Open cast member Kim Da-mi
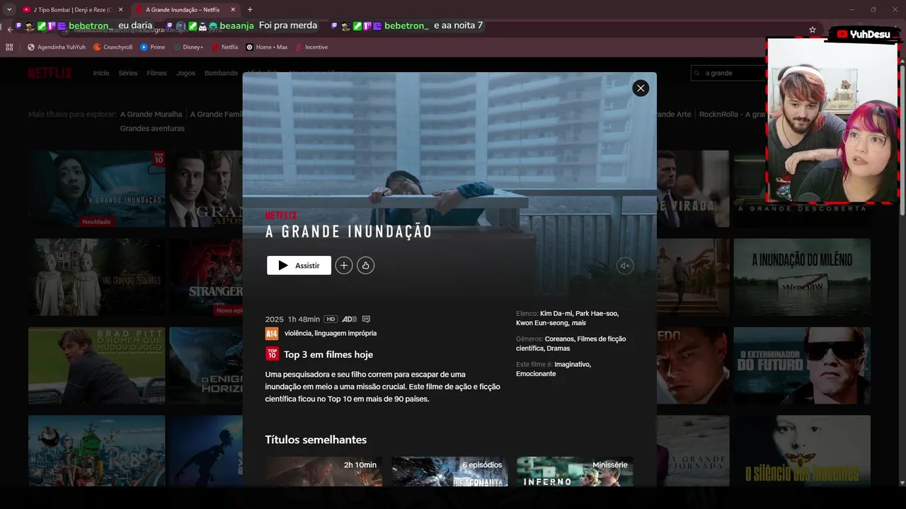The width and height of the screenshot is (906, 509). click(555, 313)
